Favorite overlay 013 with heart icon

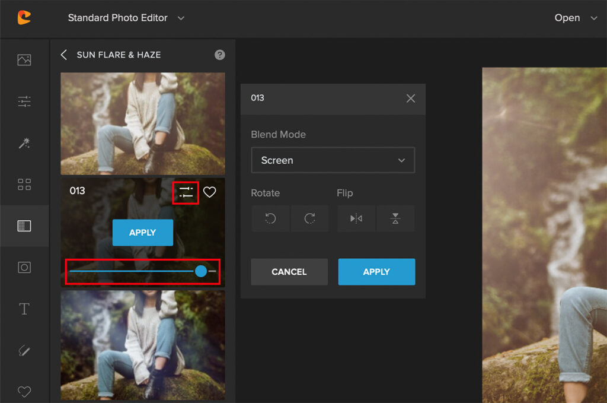click(x=209, y=192)
